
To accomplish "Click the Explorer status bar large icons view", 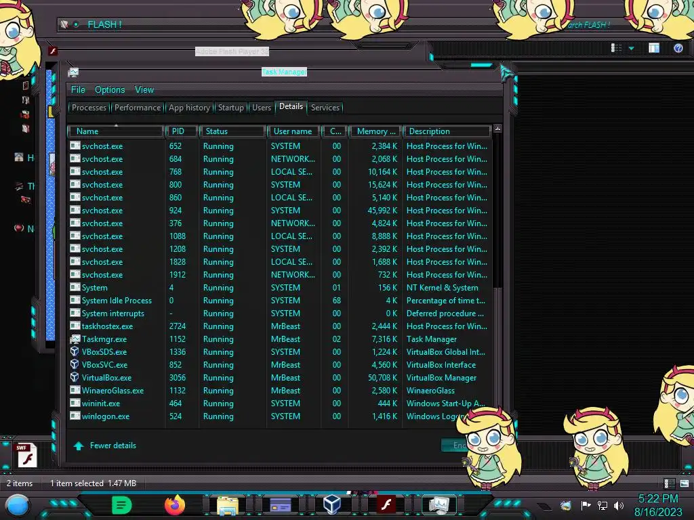I will tap(685, 483).
